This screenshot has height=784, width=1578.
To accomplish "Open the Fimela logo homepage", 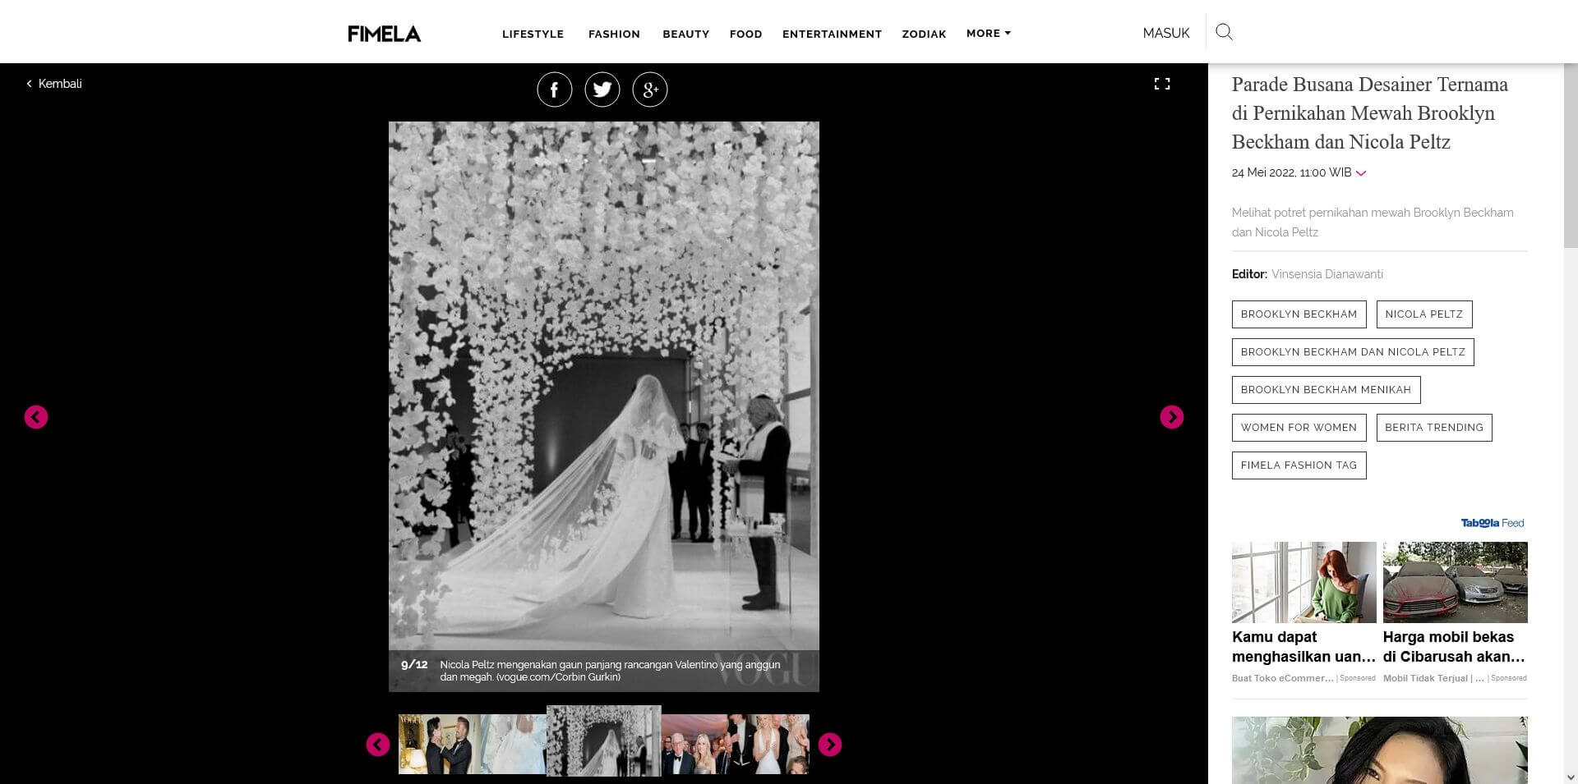I will pyautogui.click(x=384, y=34).
